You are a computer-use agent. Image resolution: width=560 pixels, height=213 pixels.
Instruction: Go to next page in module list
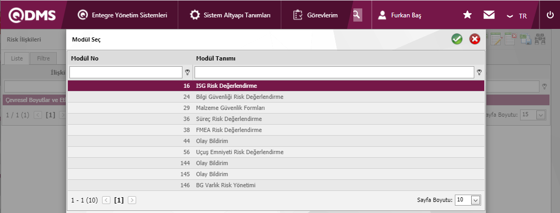coord(132,200)
